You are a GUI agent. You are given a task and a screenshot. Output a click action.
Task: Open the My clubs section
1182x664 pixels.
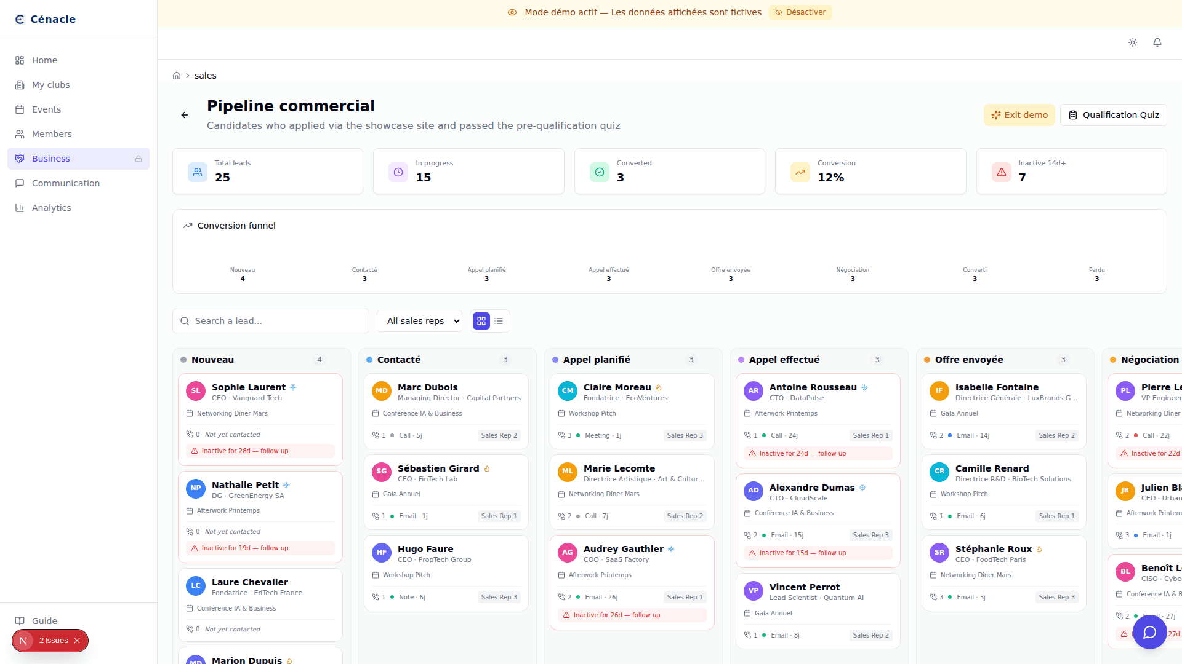click(x=50, y=84)
